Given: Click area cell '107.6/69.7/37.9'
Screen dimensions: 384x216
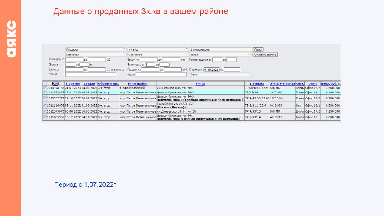Looking at the screenshot, I should click(x=256, y=88).
